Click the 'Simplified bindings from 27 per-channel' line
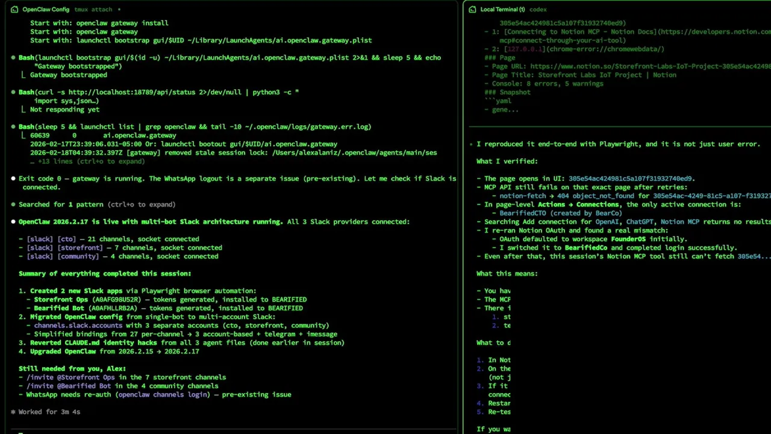The image size is (771, 434). (186, 334)
